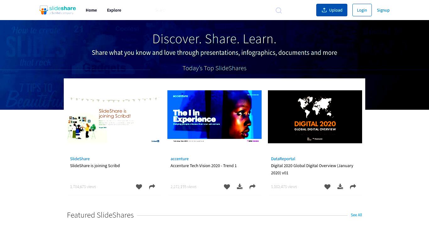Share the SlideShare is joining Scribd slideshow
Viewport: 429px width, 227px height.
[x=152, y=187]
